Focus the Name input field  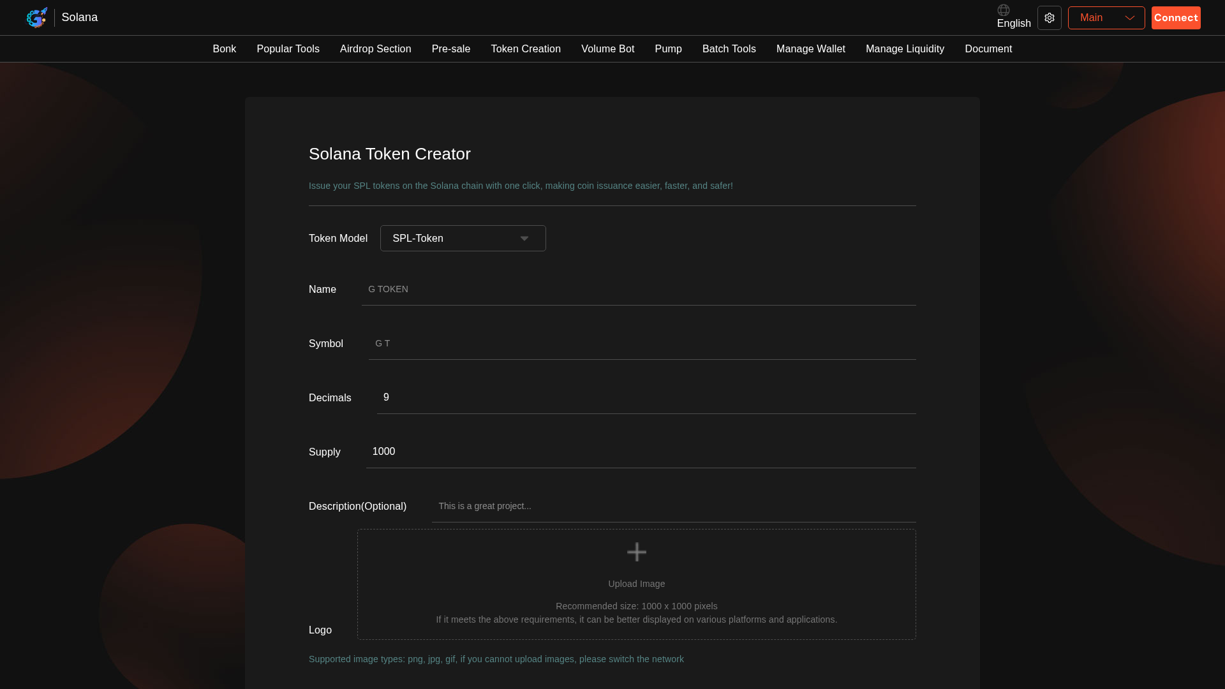(x=639, y=290)
